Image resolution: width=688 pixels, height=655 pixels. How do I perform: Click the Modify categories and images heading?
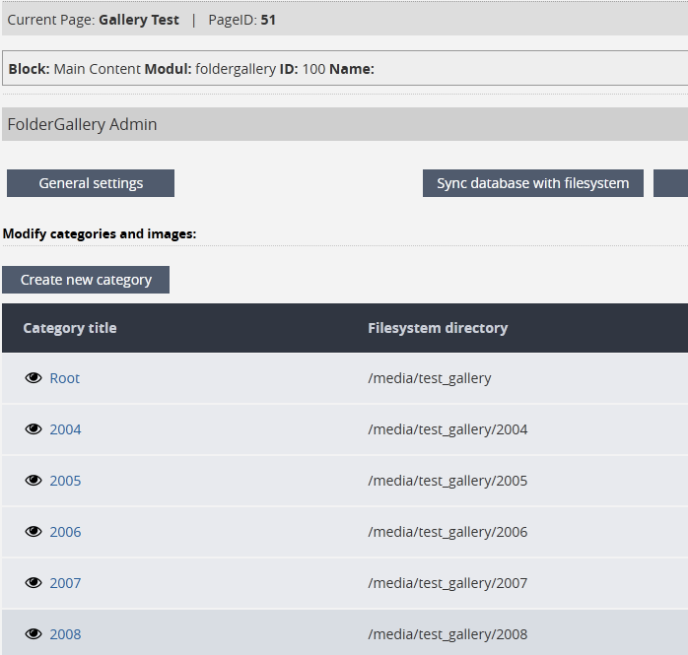[100, 234]
